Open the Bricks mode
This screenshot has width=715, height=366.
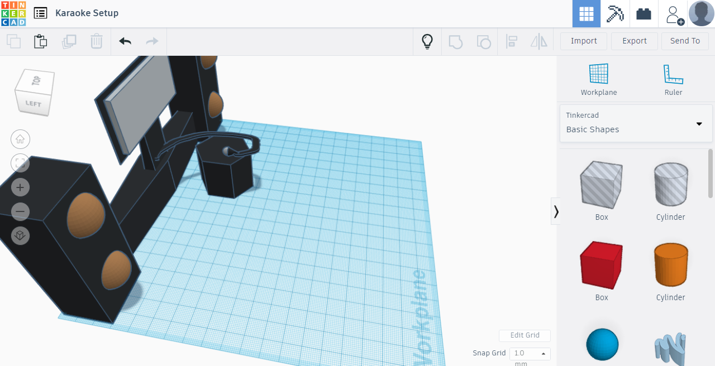coord(644,14)
